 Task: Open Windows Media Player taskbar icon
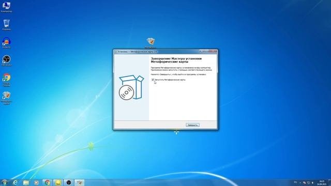[36, 182]
